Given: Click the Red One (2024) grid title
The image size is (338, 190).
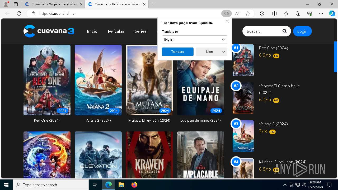Looking at the screenshot, I should pyautogui.click(x=47, y=120).
